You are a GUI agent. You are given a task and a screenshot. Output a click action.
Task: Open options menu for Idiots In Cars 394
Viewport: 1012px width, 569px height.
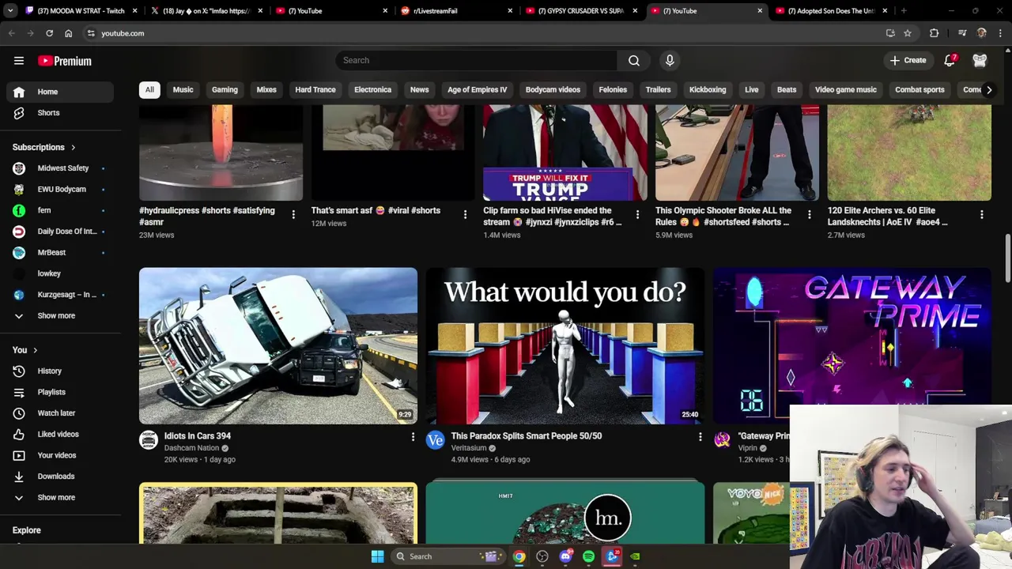(x=413, y=436)
